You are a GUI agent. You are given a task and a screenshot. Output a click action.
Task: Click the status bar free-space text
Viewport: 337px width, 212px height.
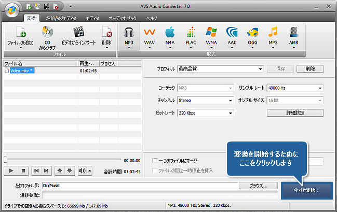click(56, 206)
